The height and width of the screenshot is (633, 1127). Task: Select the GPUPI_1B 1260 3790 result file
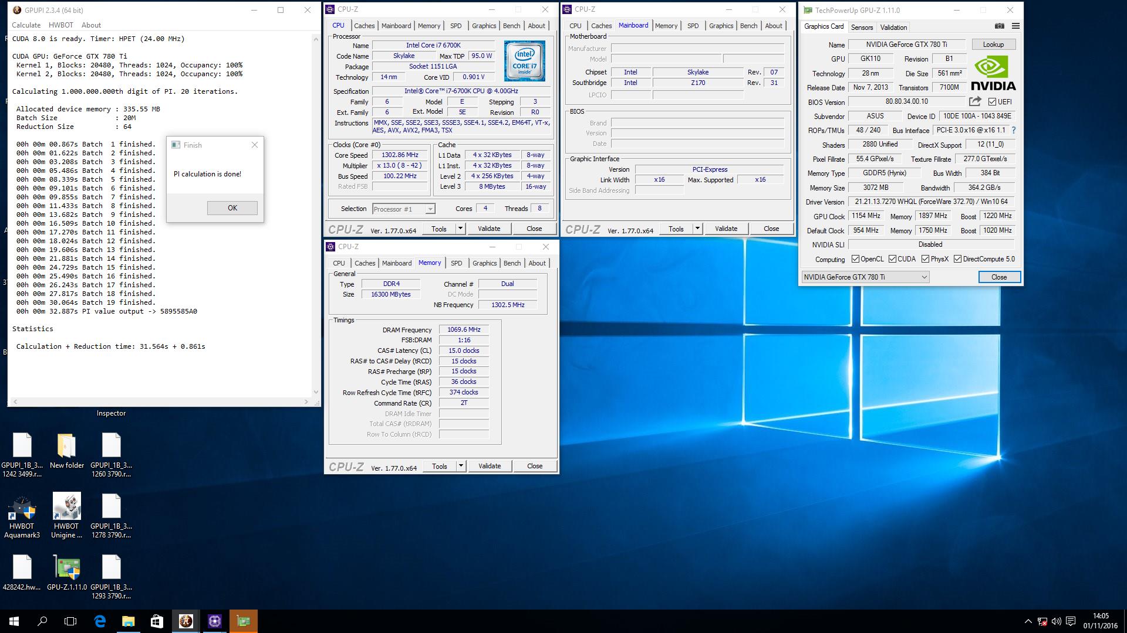111,455
